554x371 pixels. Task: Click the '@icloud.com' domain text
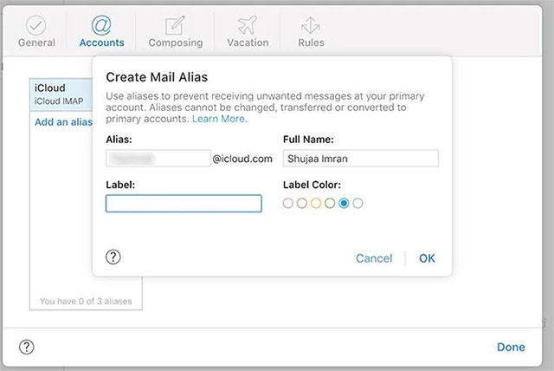click(242, 159)
